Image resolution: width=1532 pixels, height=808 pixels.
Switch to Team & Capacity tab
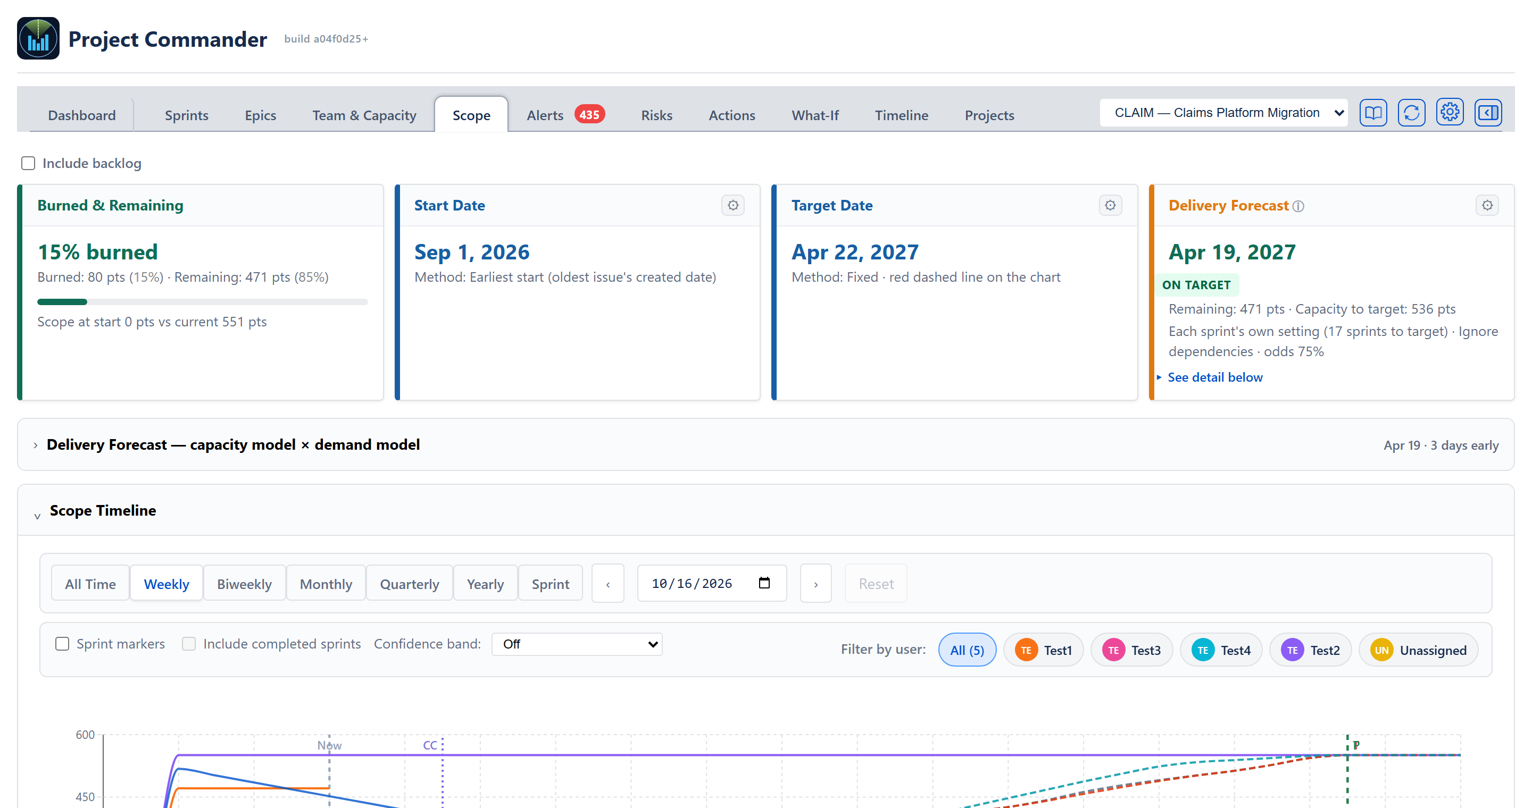(364, 115)
